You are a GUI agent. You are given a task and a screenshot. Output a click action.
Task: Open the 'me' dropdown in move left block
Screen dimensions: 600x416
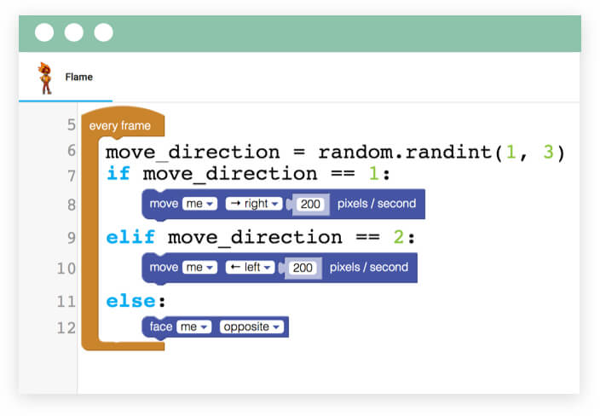coord(199,268)
